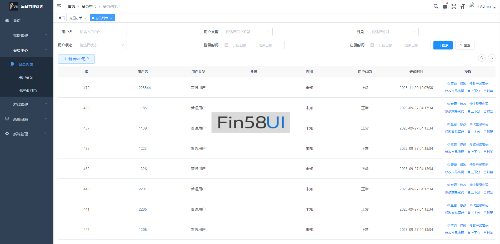
Task: Click the search magnifier icon in header
Action: tap(436, 6)
